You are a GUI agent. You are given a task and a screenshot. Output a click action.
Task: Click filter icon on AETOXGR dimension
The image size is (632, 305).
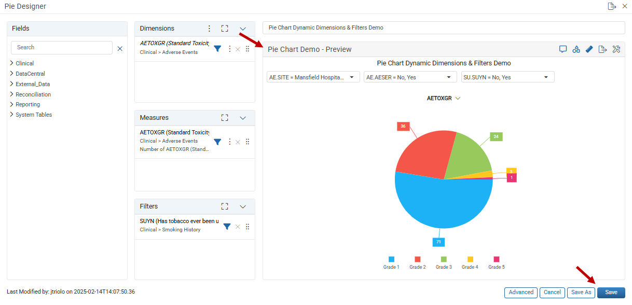(218, 48)
